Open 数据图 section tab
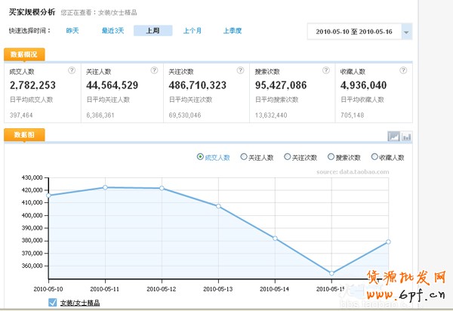This screenshot has height=311, width=453. [x=24, y=135]
